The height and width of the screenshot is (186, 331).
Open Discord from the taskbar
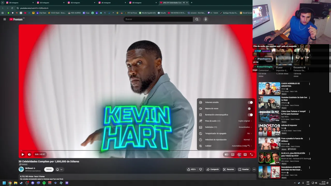33,183
